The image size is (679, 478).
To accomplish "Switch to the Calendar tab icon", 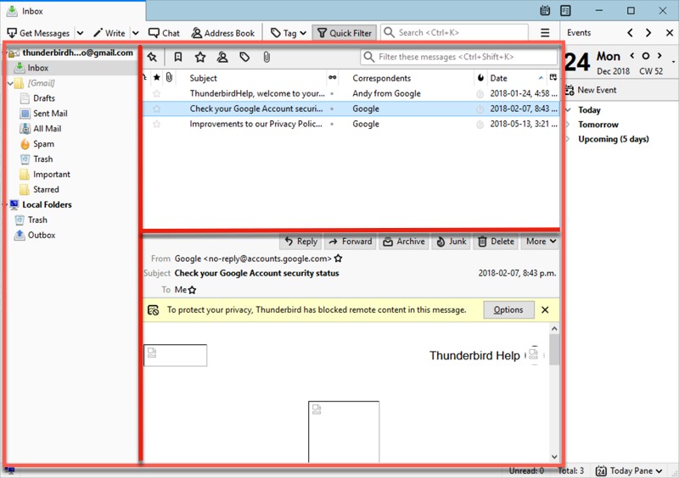I will pyautogui.click(x=545, y=11).
